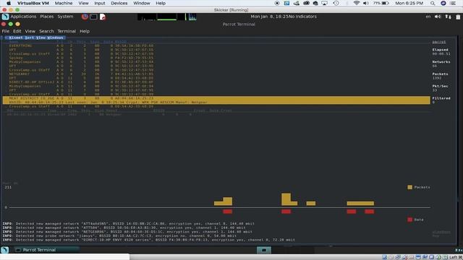Open the Parrot panel volume control
Viewport: 463px width, 260px height.
[438, 17]
